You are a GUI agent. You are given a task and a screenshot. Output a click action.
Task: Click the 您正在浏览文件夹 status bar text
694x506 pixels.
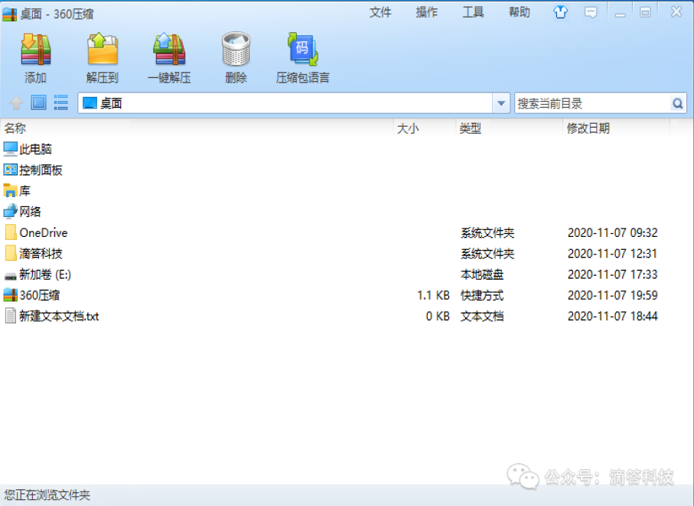(x=47, y=495)
